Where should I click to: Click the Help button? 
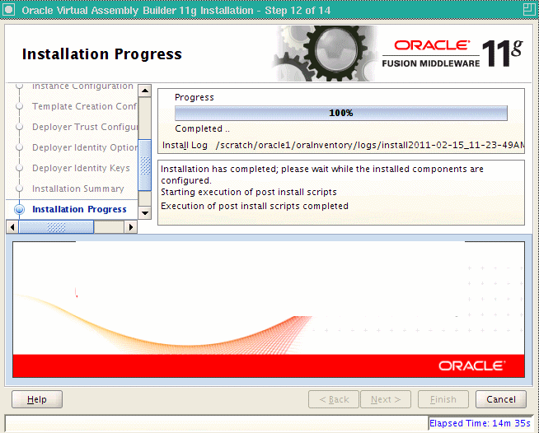[x=37, y=399]
